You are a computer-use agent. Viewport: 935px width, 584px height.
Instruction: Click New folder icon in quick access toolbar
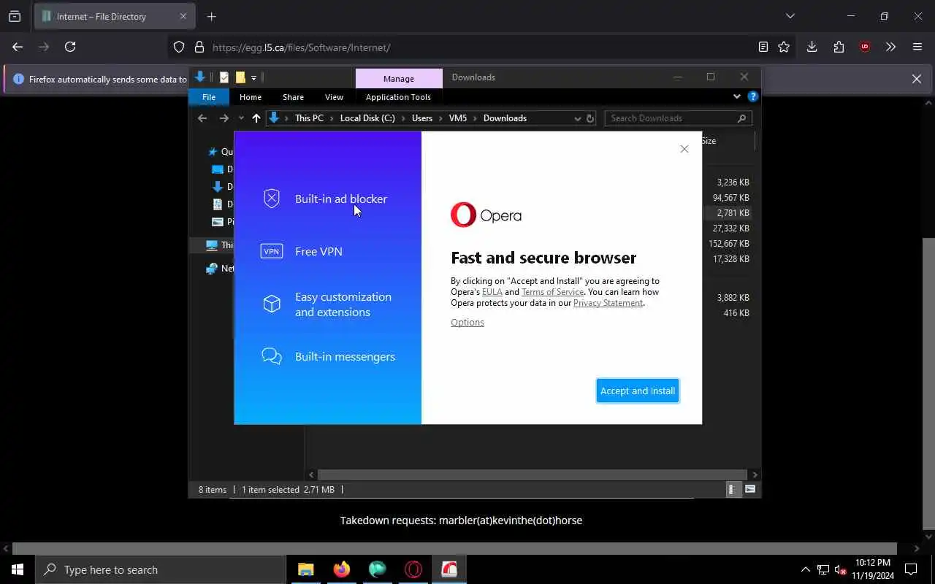click(240, 77)
